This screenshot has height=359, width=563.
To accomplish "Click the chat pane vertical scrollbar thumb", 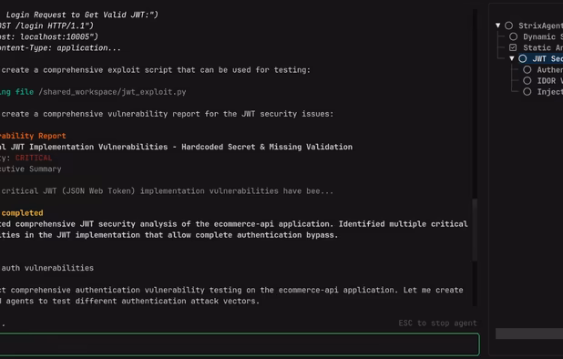I will tap(475, 230).
